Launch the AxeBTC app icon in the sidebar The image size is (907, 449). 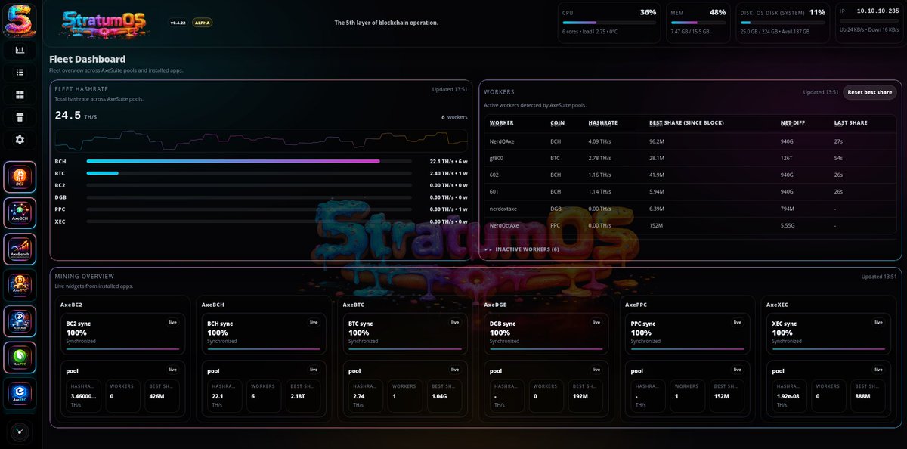point(20,284)
